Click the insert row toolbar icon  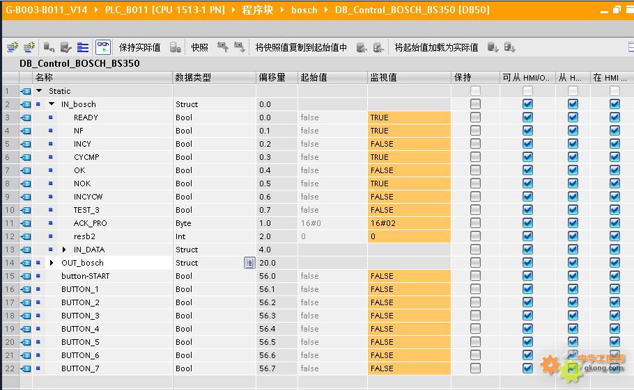coord(13,47)
